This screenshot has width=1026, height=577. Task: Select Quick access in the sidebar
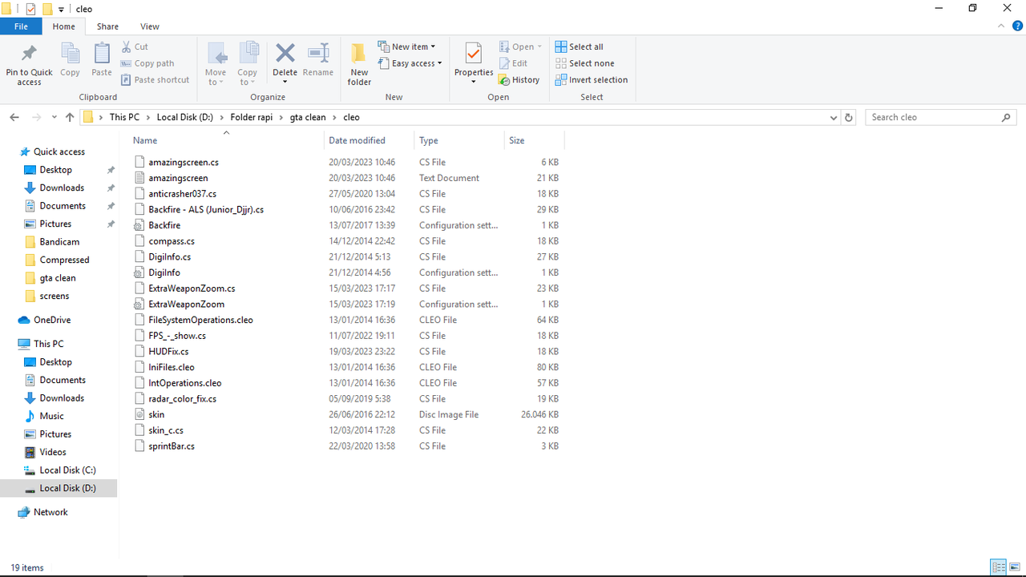(59, 151)
